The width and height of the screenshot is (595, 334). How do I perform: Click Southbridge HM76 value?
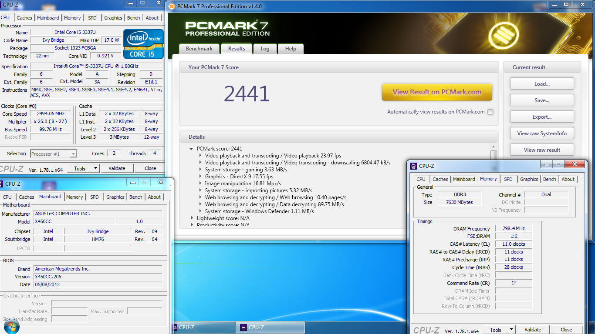(x=98, y=239)
